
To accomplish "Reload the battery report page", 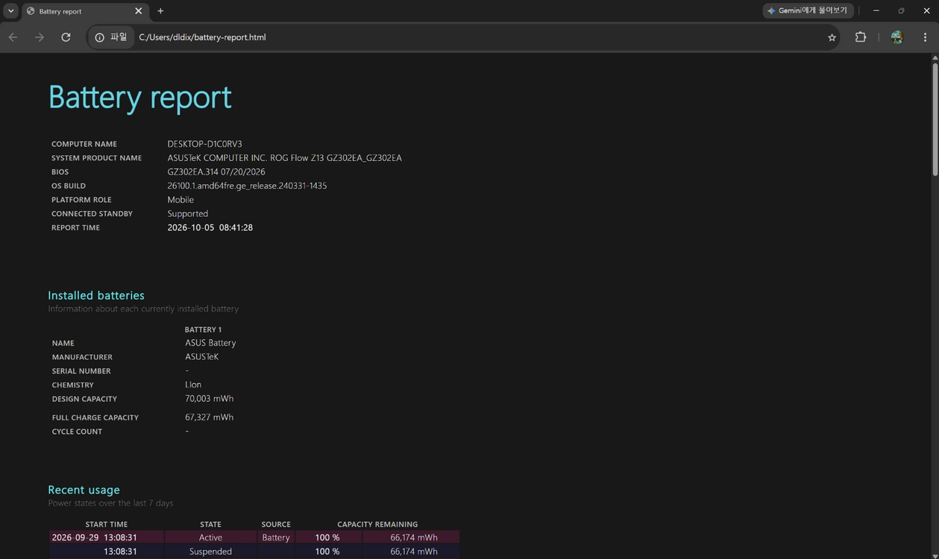I will click(66, 37).
